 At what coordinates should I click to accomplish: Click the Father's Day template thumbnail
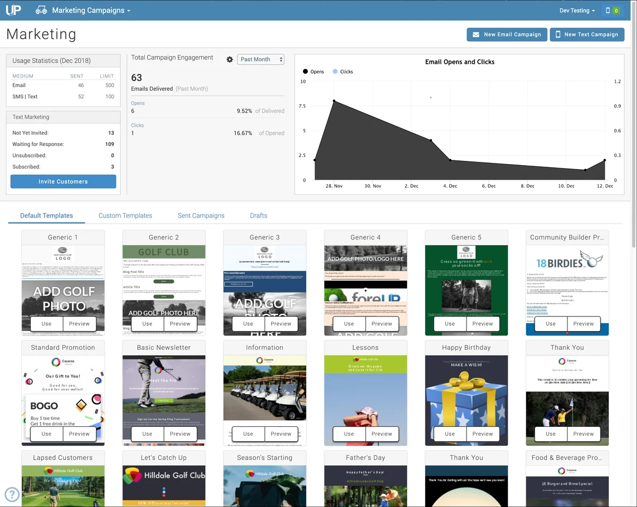[x=366, y=486]
